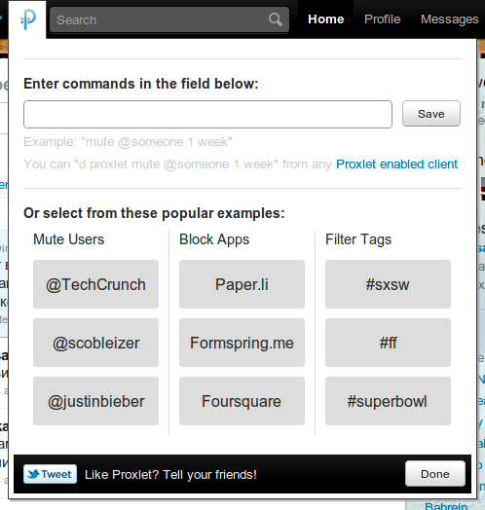485x510 pixels.
Task: Block the Foursquare app
Action: (242, 401)
